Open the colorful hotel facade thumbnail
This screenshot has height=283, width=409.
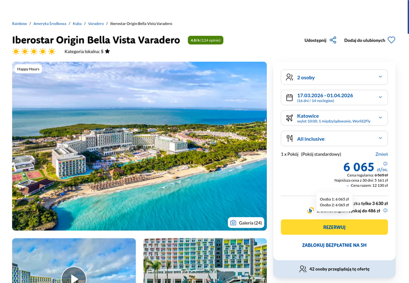(205, 260)
